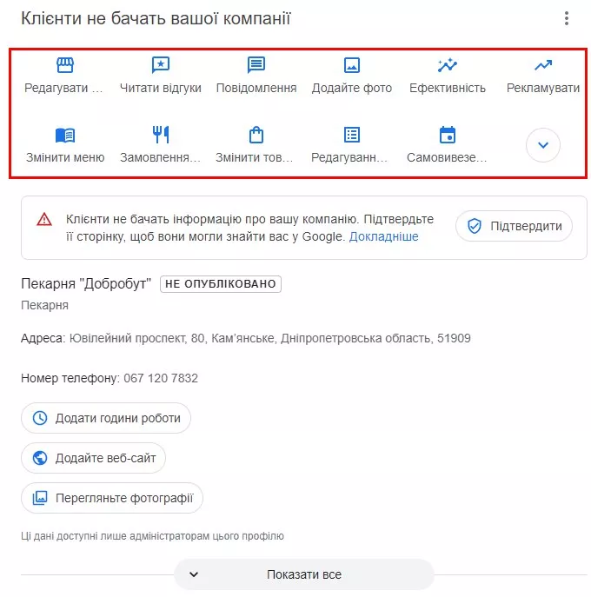The height and width of the screenshot is (597, 591).
Task: Select the Рекламувати advertise icon
Action: pos(542,65)
